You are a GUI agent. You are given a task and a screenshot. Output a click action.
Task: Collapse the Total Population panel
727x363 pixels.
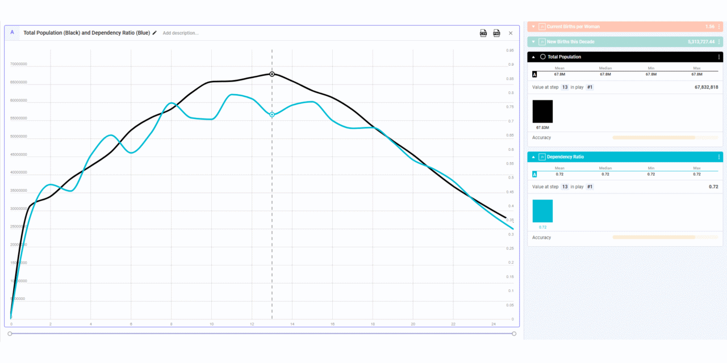pyautogui.click(x=533, y=57)
